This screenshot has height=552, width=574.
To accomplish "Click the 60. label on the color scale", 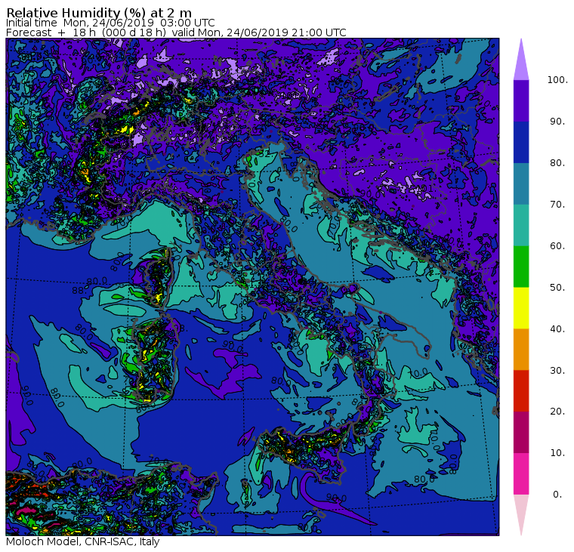I will [x=557, y=246].
